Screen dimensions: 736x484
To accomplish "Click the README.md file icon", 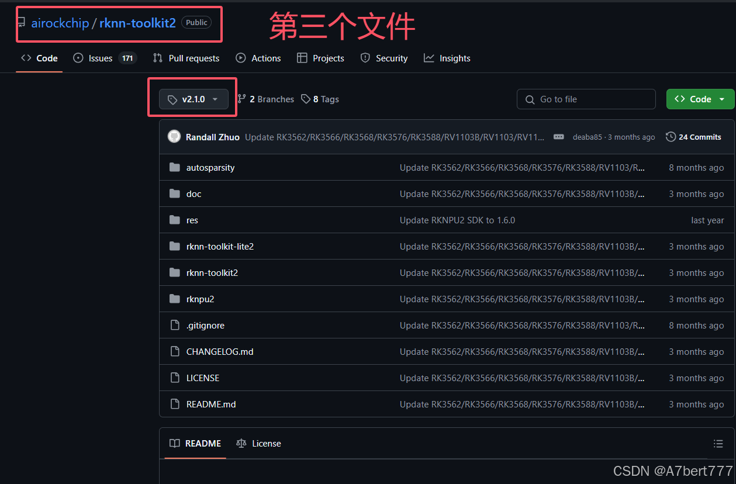I will [x=174, y=404].
